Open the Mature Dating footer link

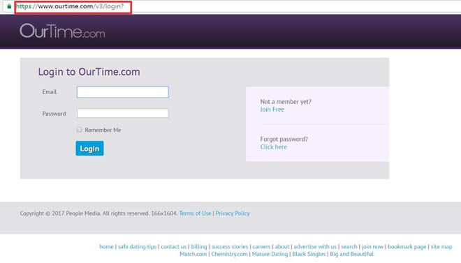pyautogui.click(x=270, y=254)
